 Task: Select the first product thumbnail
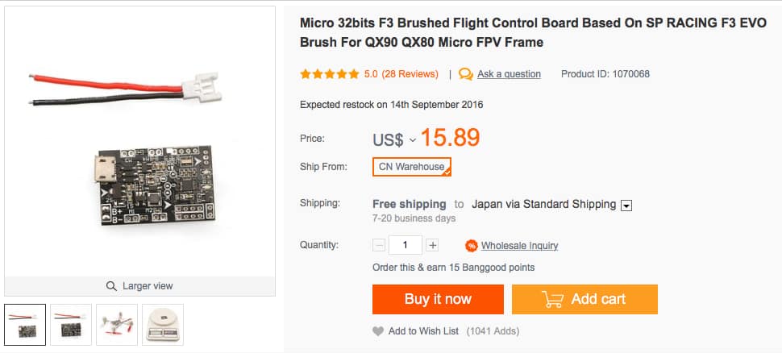[25, 324]
